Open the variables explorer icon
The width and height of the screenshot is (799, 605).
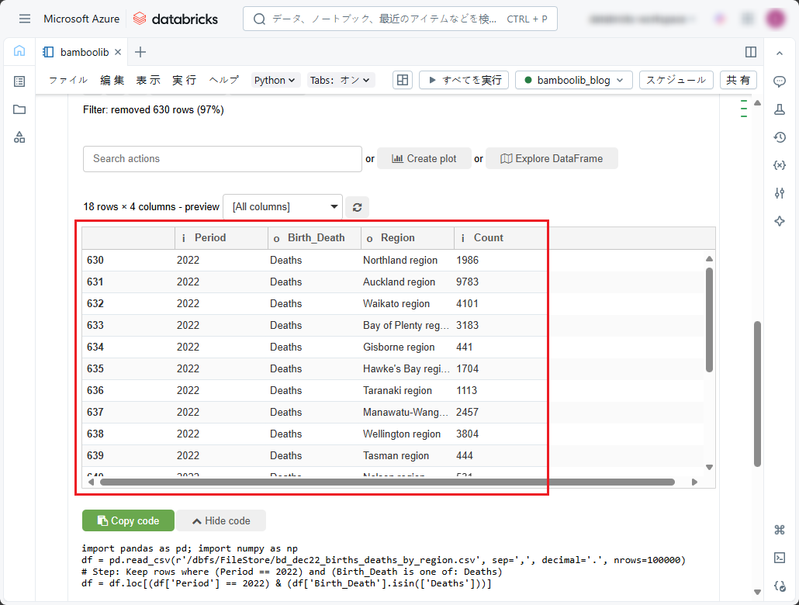coord(780,165)
